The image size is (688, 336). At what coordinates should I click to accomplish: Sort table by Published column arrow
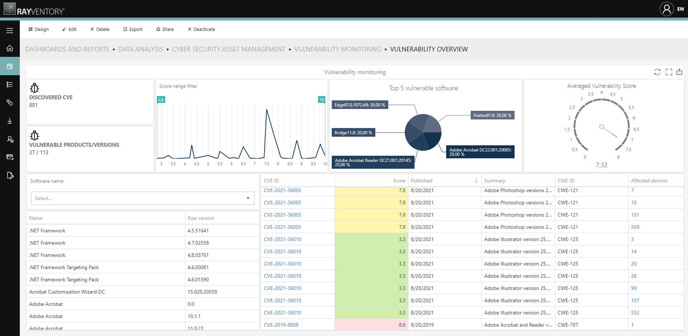click(x=476, y=180)
